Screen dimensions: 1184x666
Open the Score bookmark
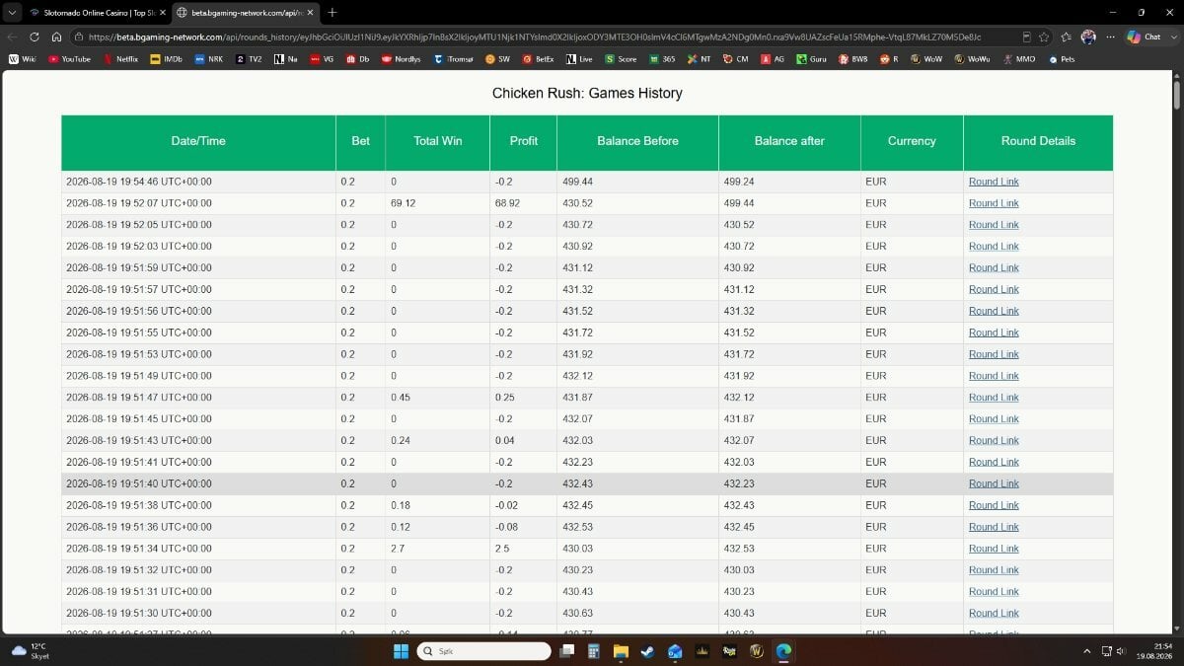(x=621, y=59)
